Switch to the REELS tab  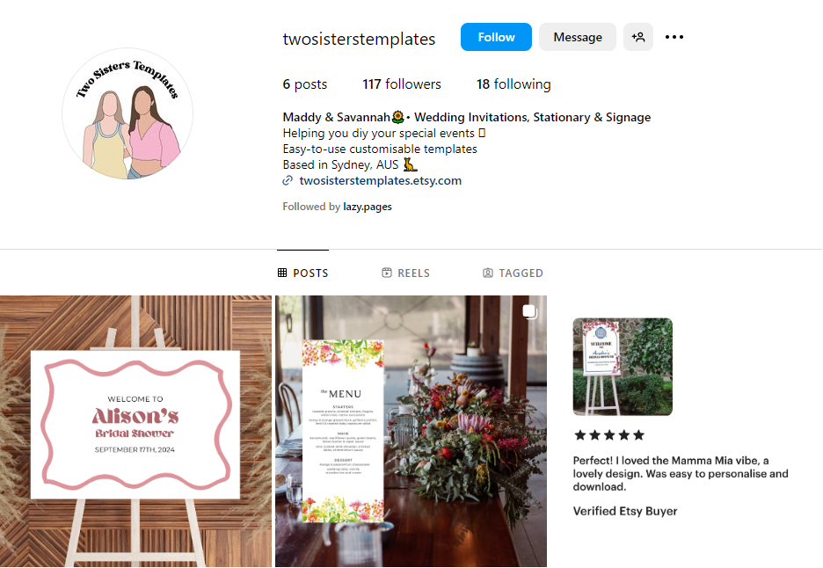pos(405,273)
